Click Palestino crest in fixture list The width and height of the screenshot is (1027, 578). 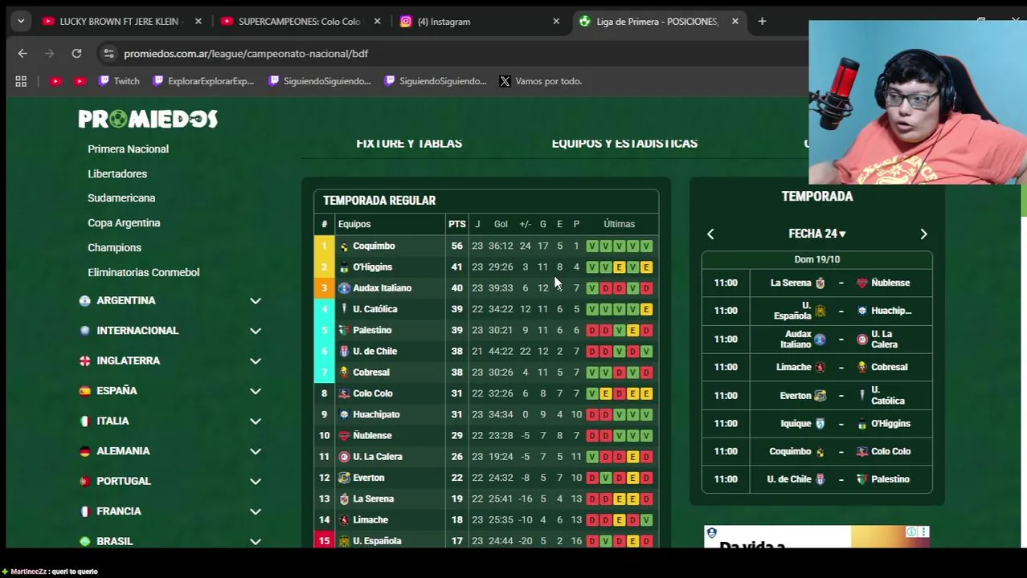[x=862, y=479]
